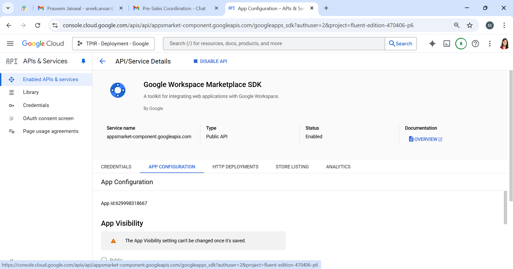Click the Google Cloud logo
The width and height of the screenshot is (513, 269).
point(43,43)
